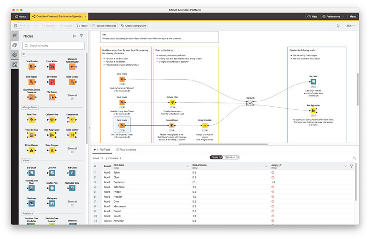Add the Excel Reader node from repository
Image resolution: width=370 pixels, height=239 pixels.
click(32, 66)
